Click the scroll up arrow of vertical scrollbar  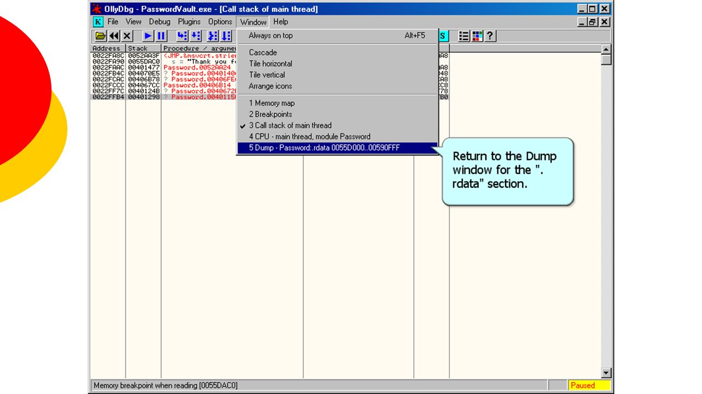606,50
